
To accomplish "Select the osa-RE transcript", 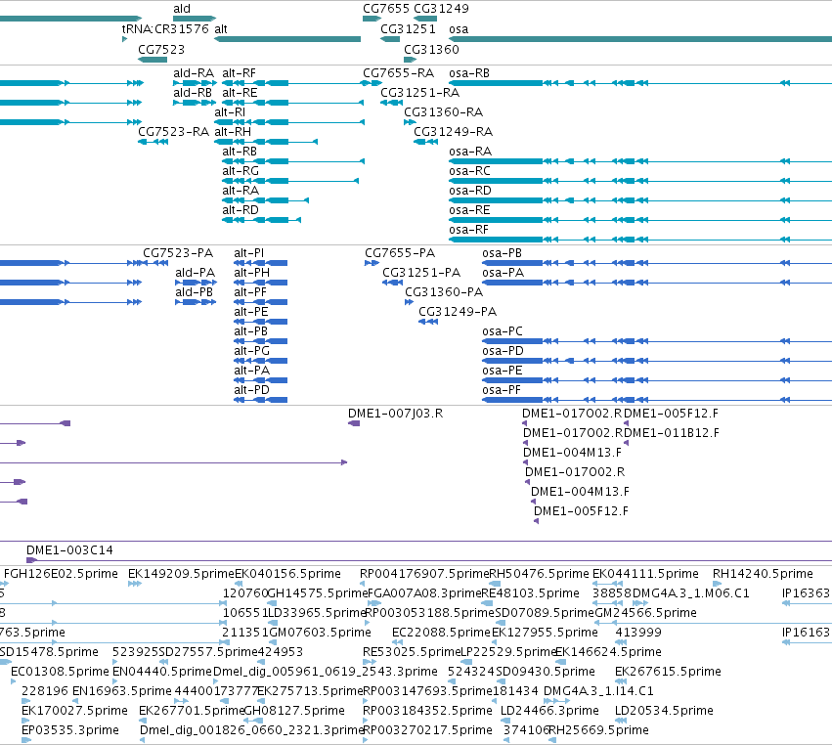I will pyautogui.click(x=640, y=220).
